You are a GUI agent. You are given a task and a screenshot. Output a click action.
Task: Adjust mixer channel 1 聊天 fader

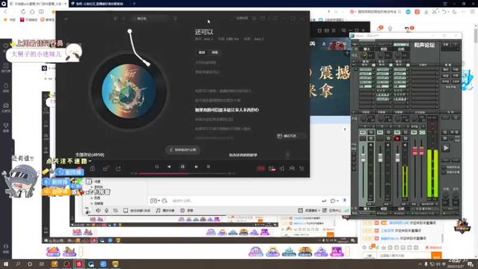click(363, 158)
